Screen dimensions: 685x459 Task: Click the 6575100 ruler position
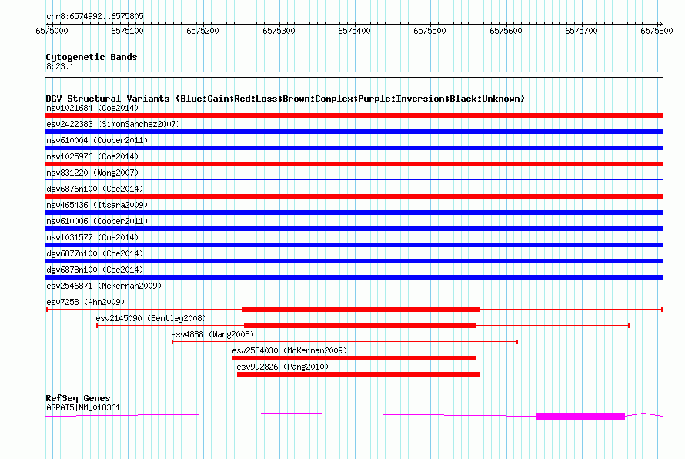127,31
